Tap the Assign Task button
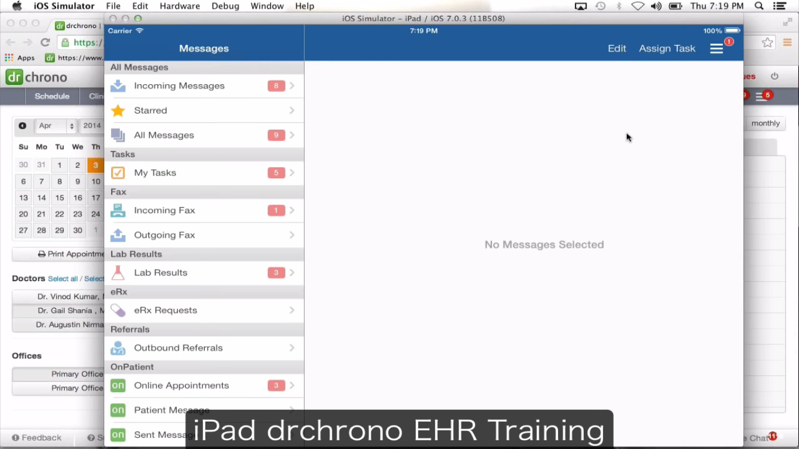 pos(667,49)
